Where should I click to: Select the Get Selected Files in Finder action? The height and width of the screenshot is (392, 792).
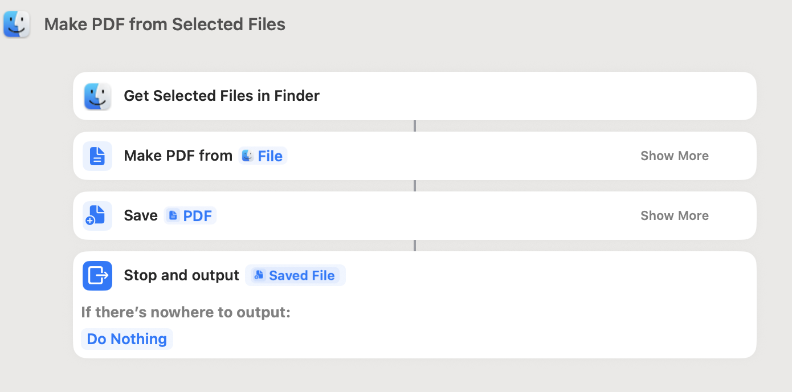(415, 96)
